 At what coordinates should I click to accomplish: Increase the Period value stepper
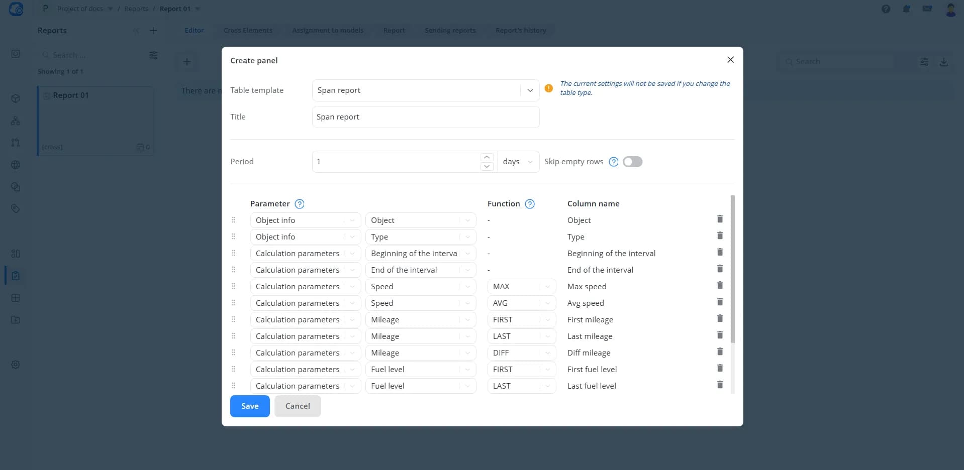(487, 157)
